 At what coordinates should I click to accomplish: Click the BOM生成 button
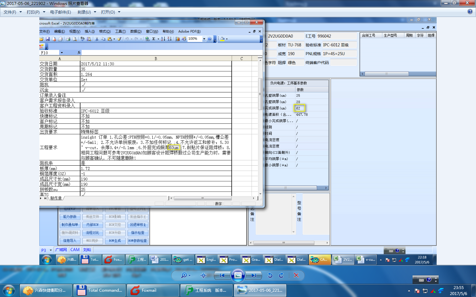115,241
